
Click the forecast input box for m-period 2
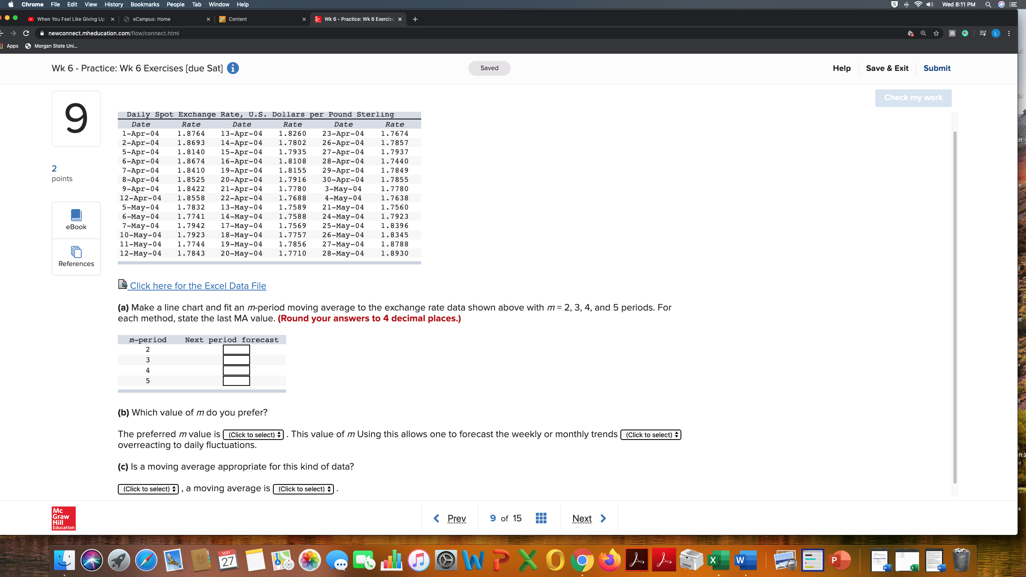236,349
